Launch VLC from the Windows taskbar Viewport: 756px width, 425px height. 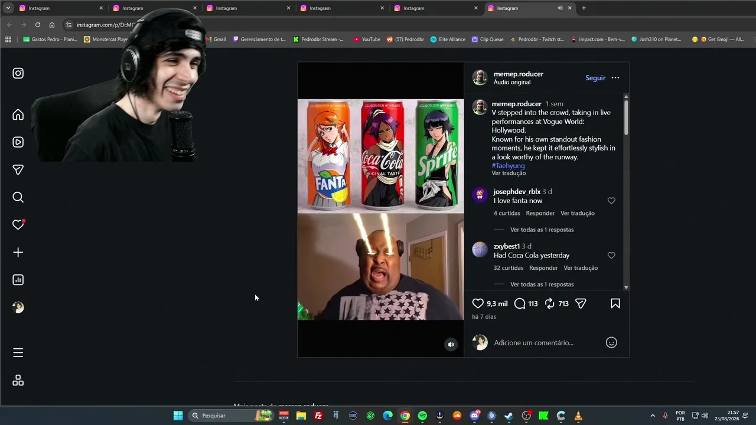pos(578,416)
